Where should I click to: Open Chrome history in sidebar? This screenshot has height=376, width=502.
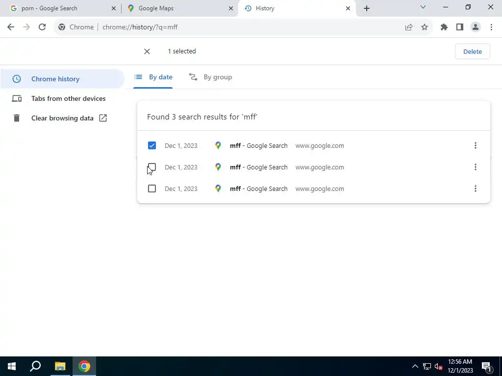(62, 79)
